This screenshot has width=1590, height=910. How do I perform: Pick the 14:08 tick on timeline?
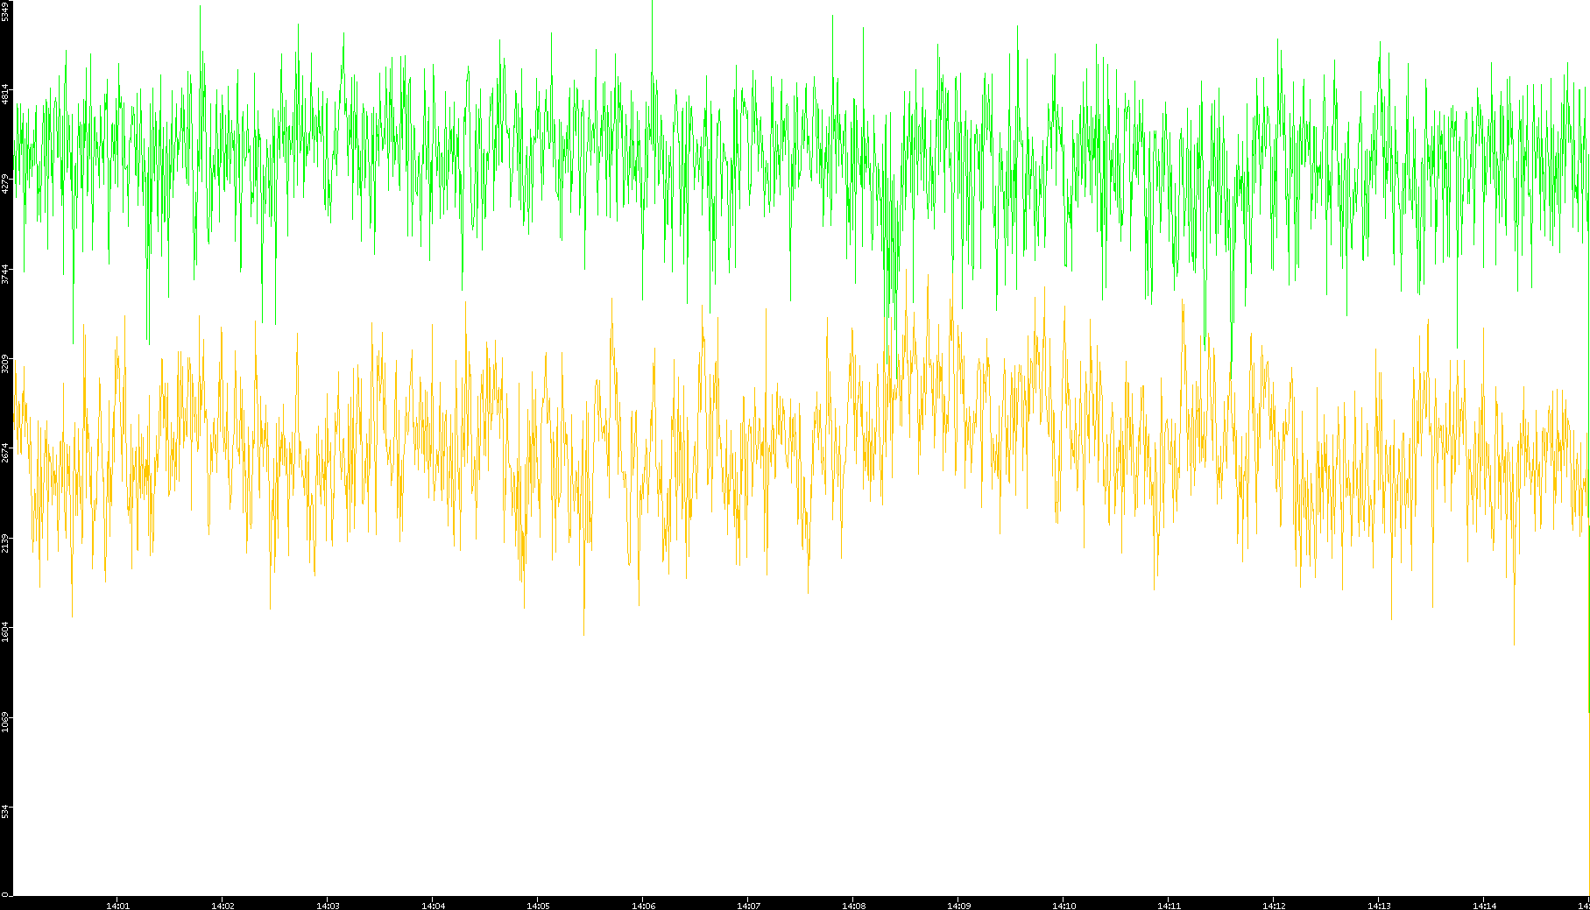coord(853,906)
